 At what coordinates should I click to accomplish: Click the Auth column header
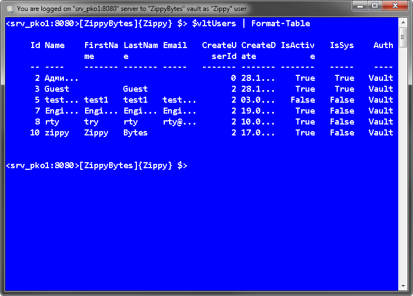[383, 45]
